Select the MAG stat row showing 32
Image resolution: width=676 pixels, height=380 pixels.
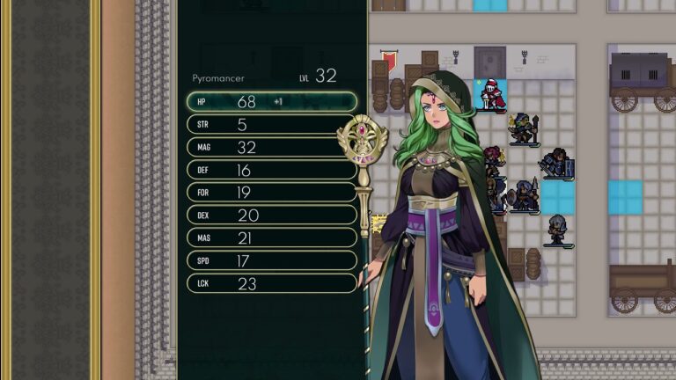click(x=272, y=148)
